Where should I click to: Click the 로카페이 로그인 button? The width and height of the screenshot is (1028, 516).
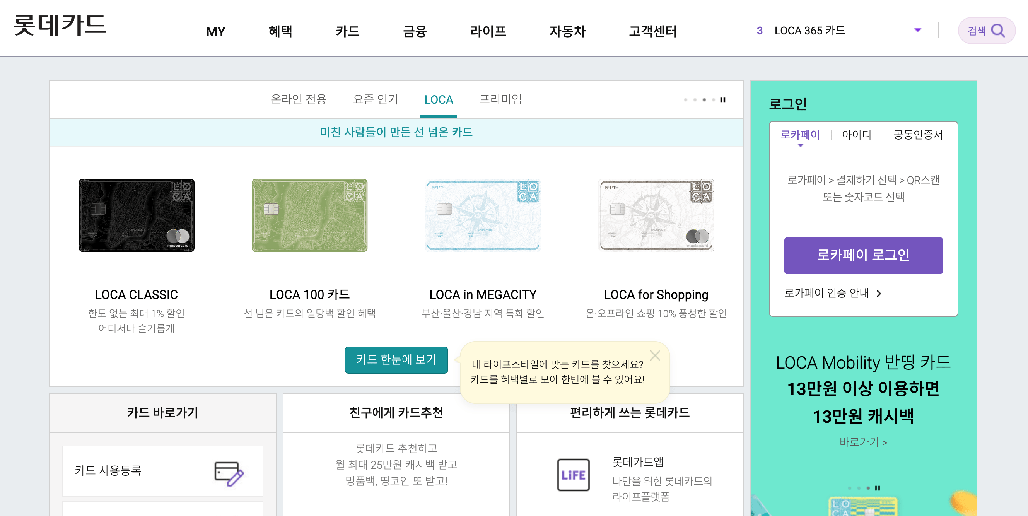click(863, 255)
